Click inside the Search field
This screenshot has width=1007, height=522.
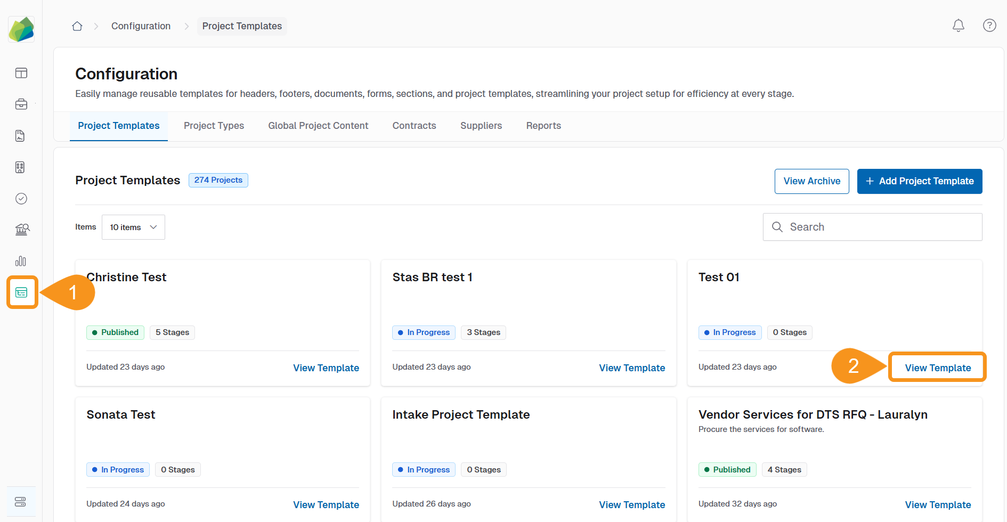coord(872,227)
